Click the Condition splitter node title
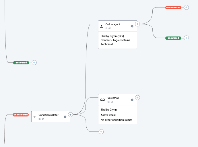This screenshot has width=198, height=147. (48, 115)
